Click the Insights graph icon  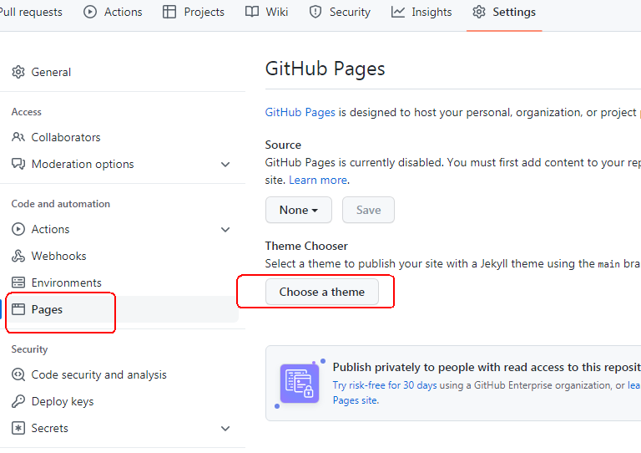[x=398, y=12]
